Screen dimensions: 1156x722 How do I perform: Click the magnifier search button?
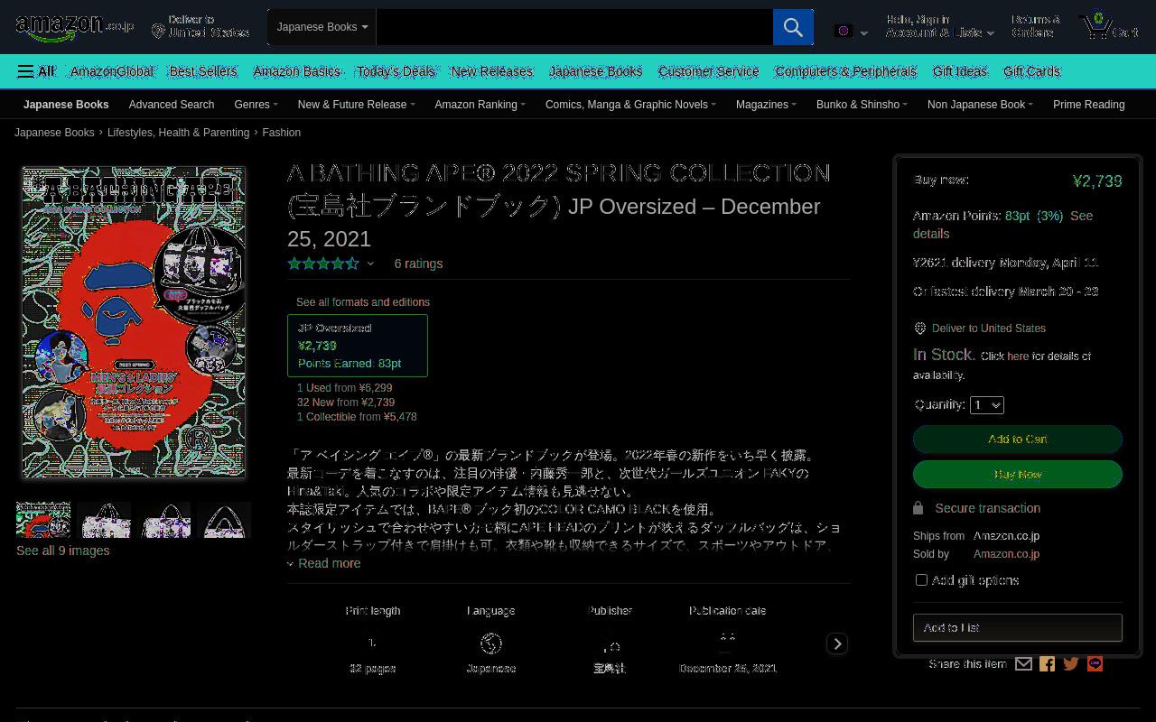(x=793, y=27)
